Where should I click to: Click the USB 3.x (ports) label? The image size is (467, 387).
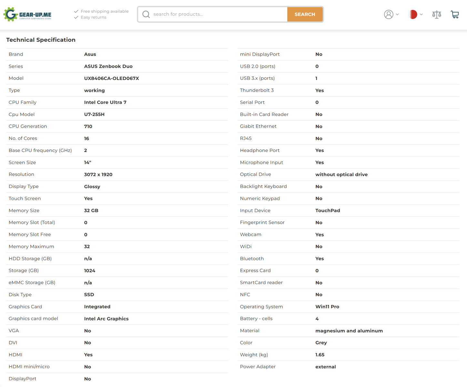257,78
